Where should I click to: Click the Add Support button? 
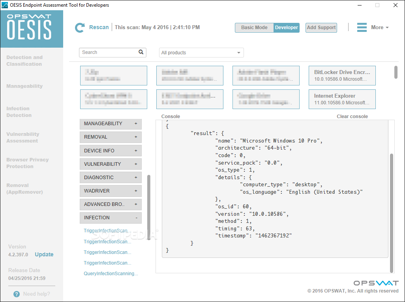[x=321, y=28]
